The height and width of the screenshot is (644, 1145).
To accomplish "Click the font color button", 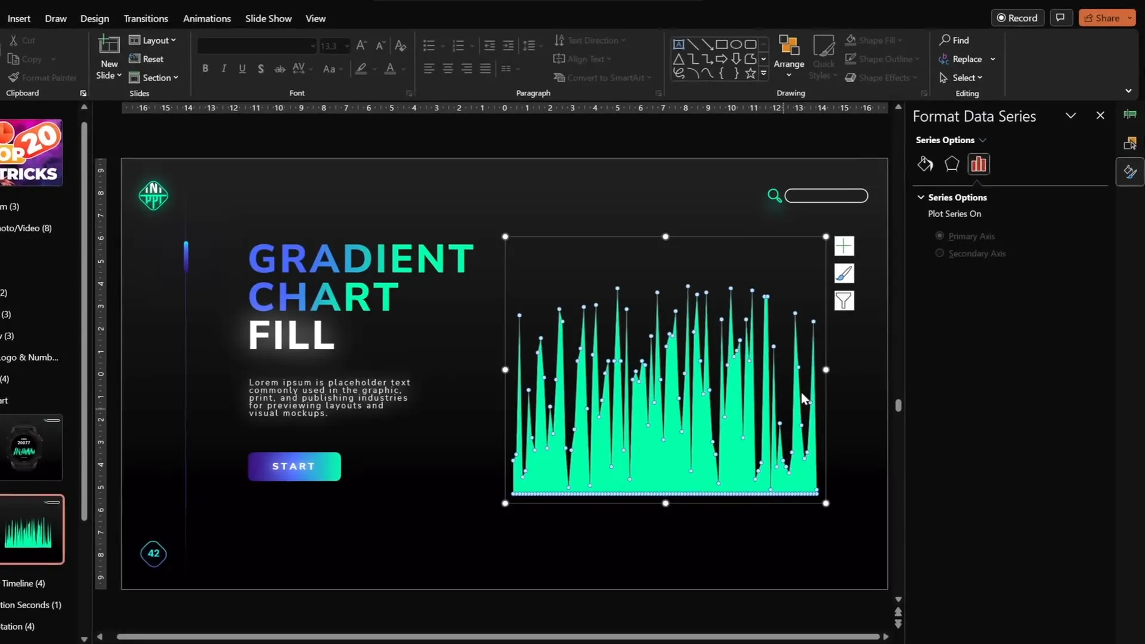I will tap(390, 69).
